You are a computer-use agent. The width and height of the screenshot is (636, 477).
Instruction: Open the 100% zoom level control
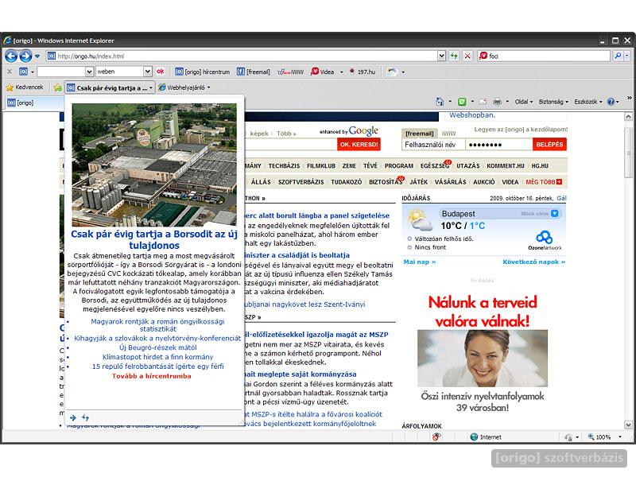604,436
